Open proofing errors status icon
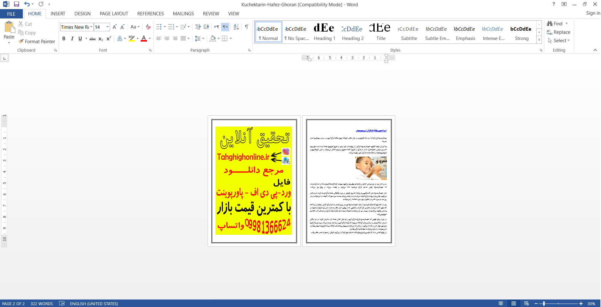Image resolution: width=601 pixels, height=307 pixels. (62, 304)
